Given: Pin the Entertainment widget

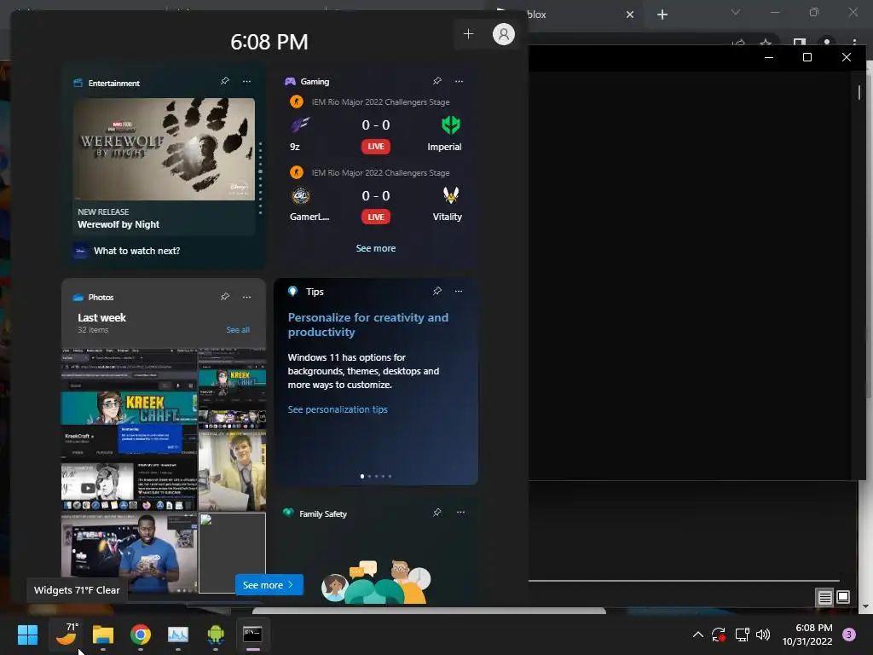Looking at the screenshot, I should pos(225,81).
